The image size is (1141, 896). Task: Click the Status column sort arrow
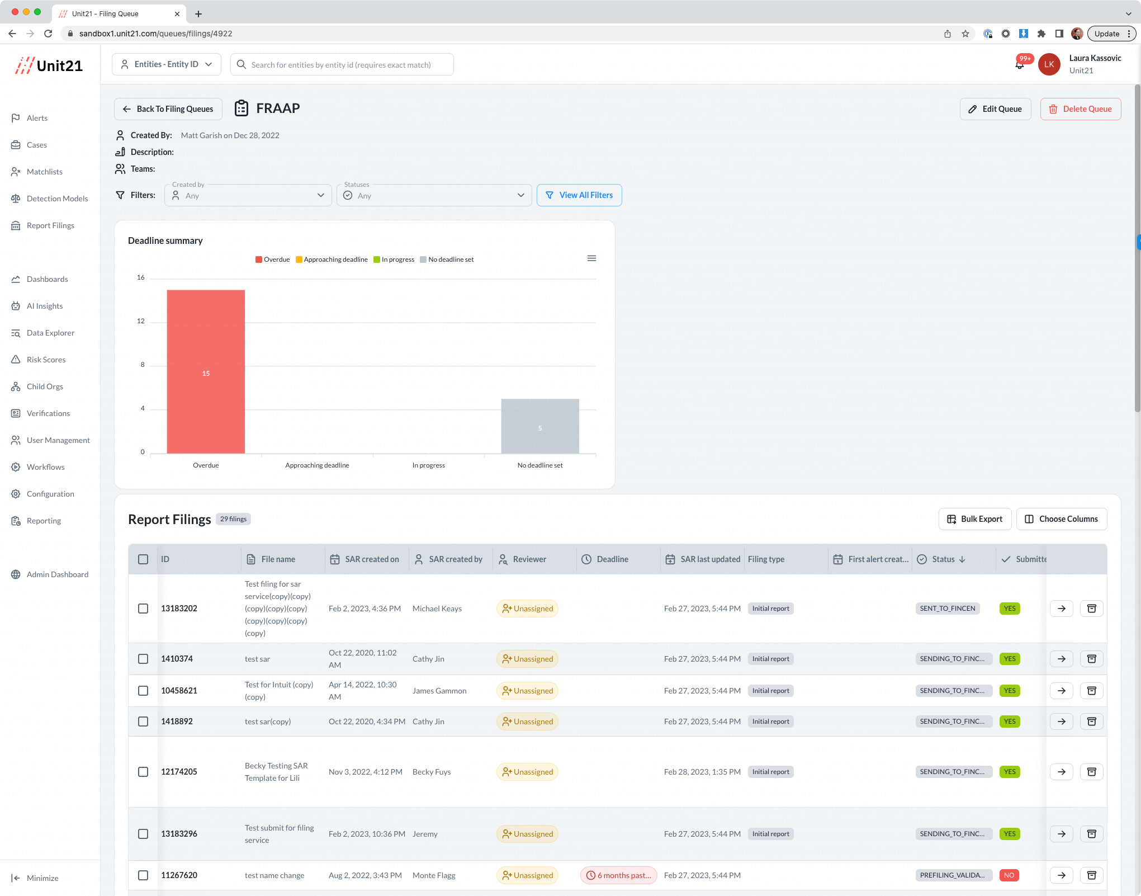click(962, 559)
